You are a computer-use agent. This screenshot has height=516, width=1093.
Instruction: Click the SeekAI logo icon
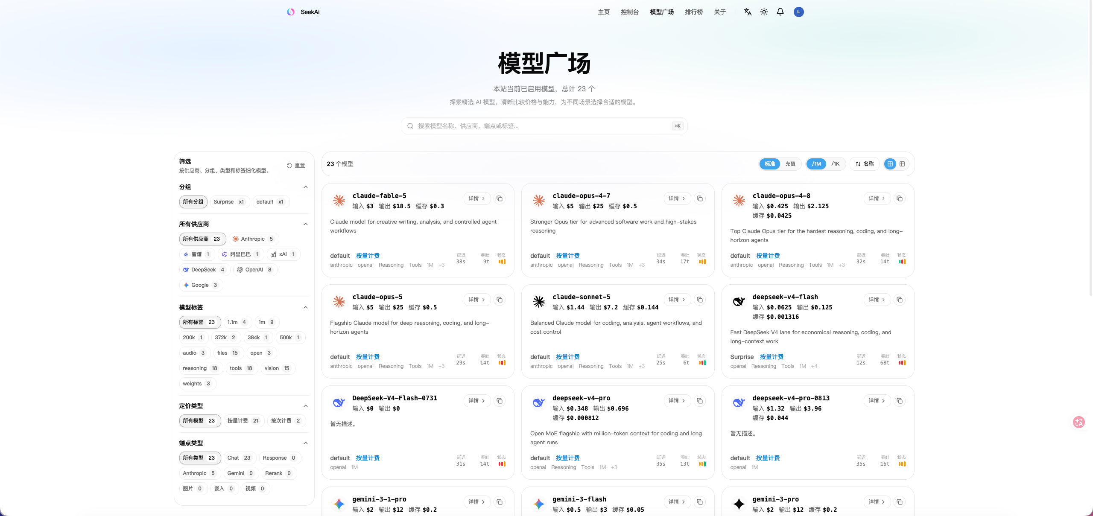pyautogui.click(x=291, y=12)
